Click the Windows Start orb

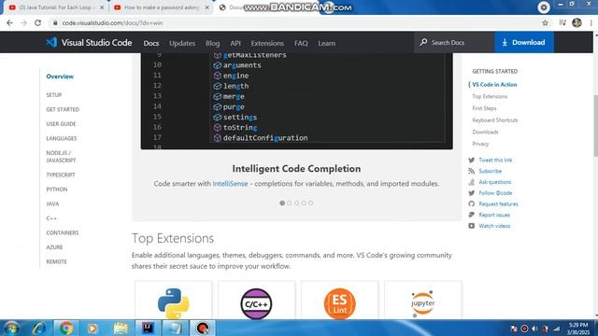11,328
